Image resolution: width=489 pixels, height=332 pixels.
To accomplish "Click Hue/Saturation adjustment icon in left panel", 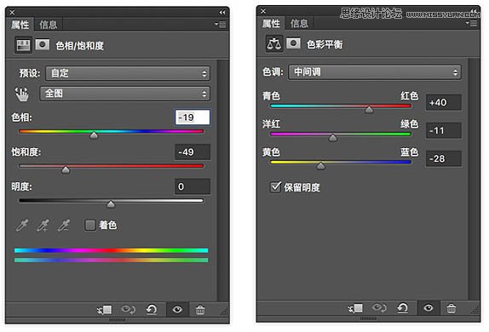I will [x=23, y=45].
